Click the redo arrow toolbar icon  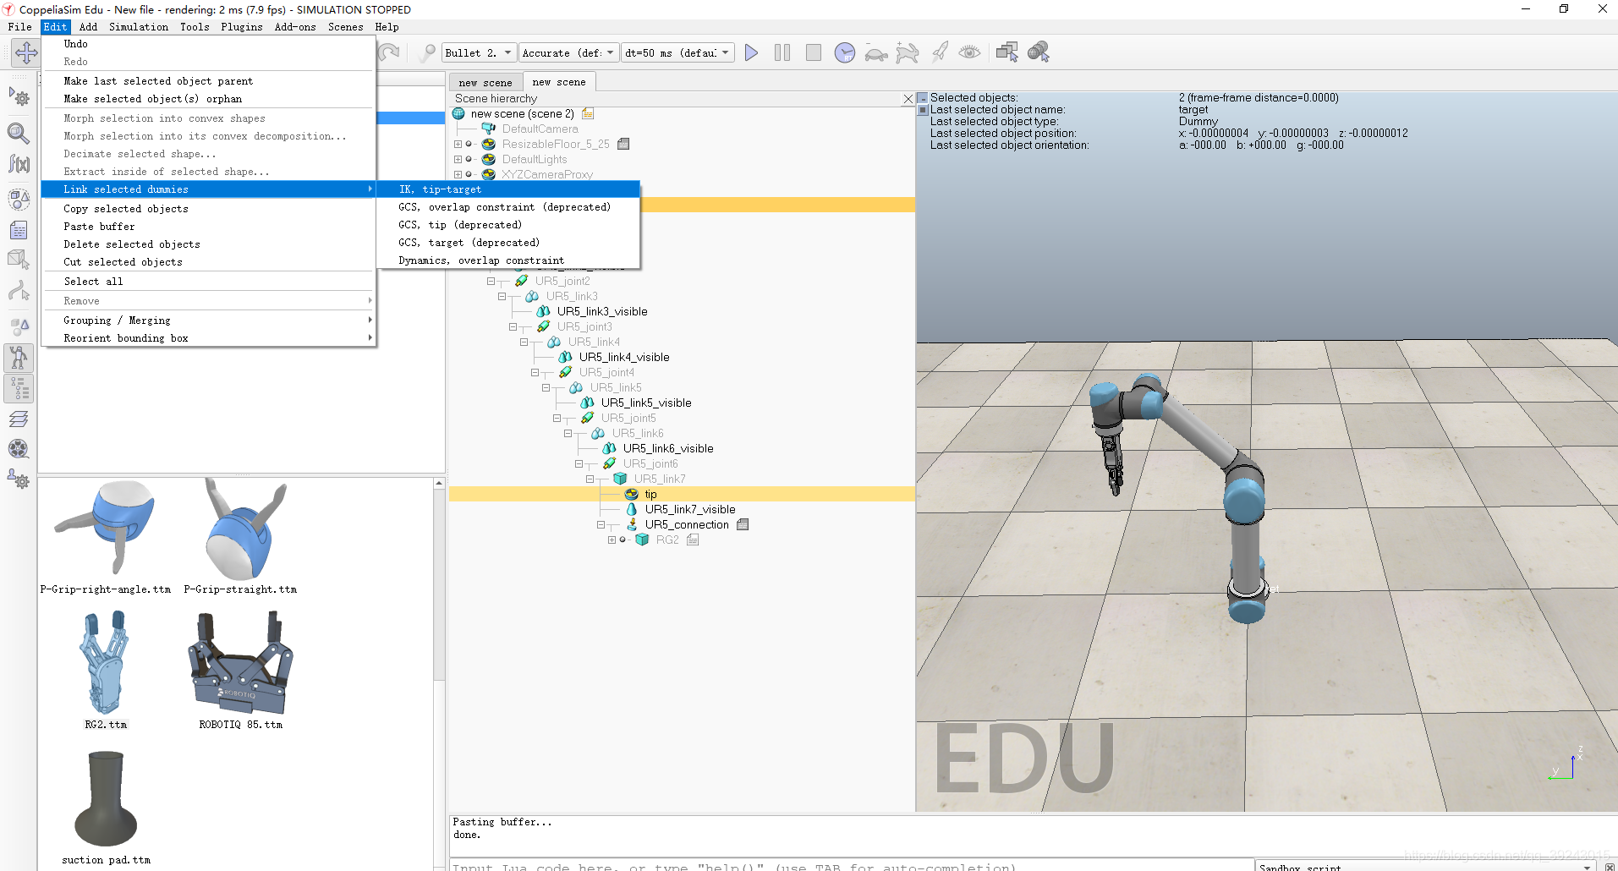coord(389,52)
